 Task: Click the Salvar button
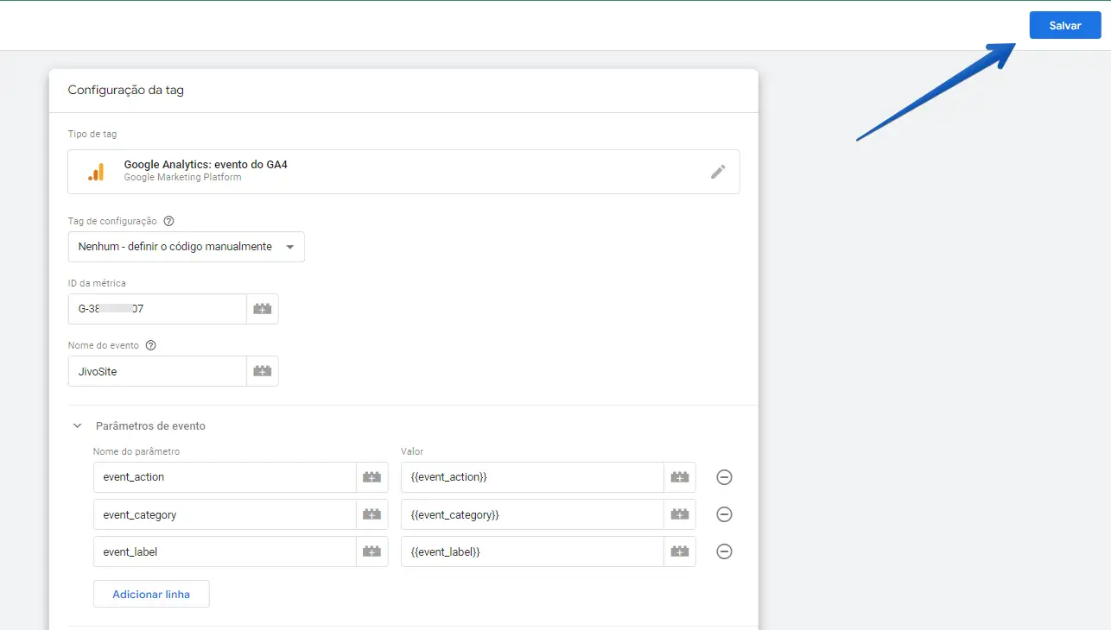[x=1064, y=26]
